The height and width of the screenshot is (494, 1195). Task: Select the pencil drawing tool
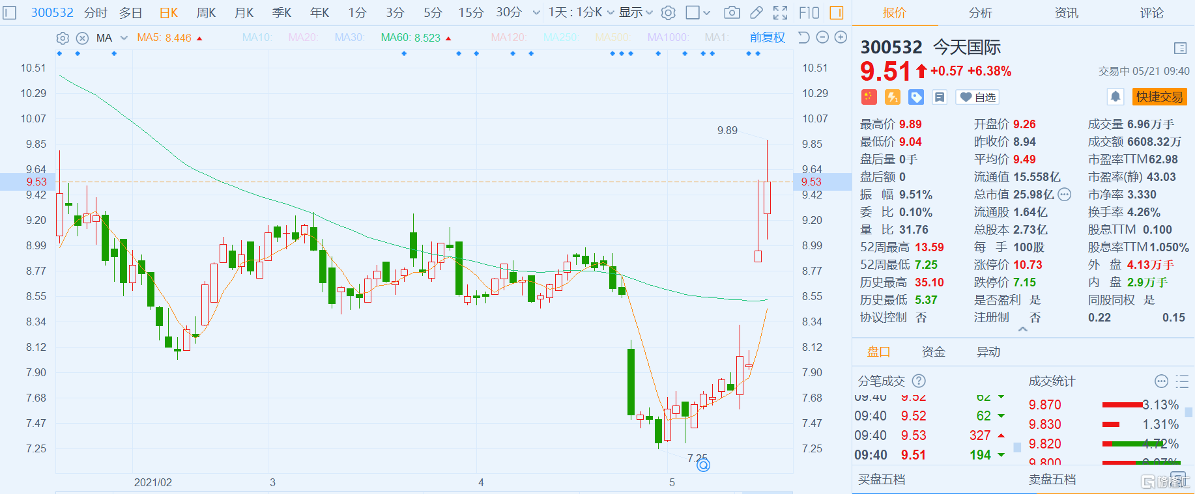pyautogui.click(x=756, y=12)
